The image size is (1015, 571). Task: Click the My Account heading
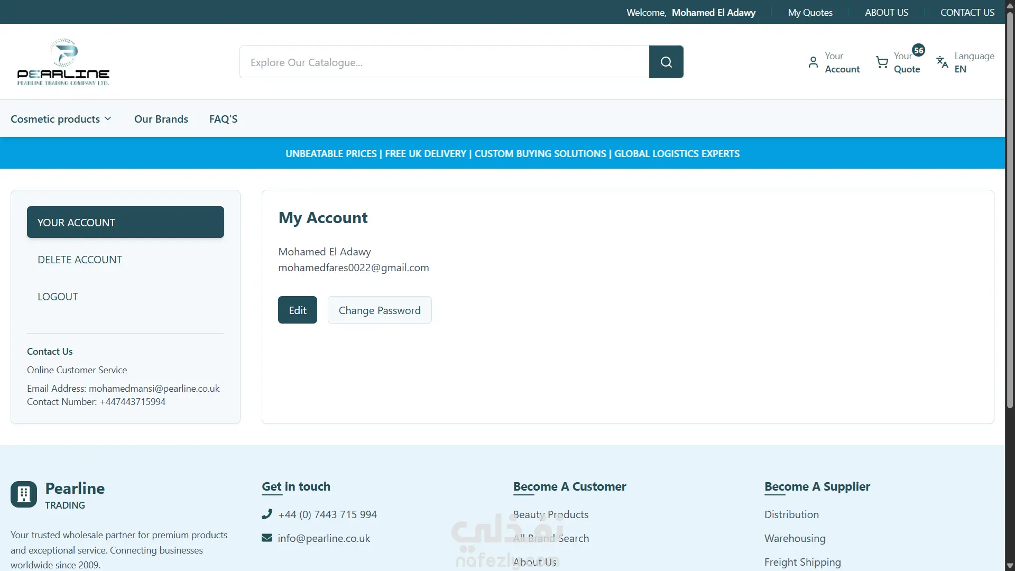(323, 217)
